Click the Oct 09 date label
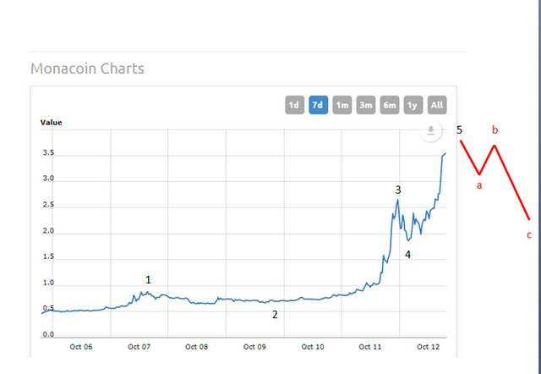This screenshot has width=541, height=374. [x=254, y=346]
